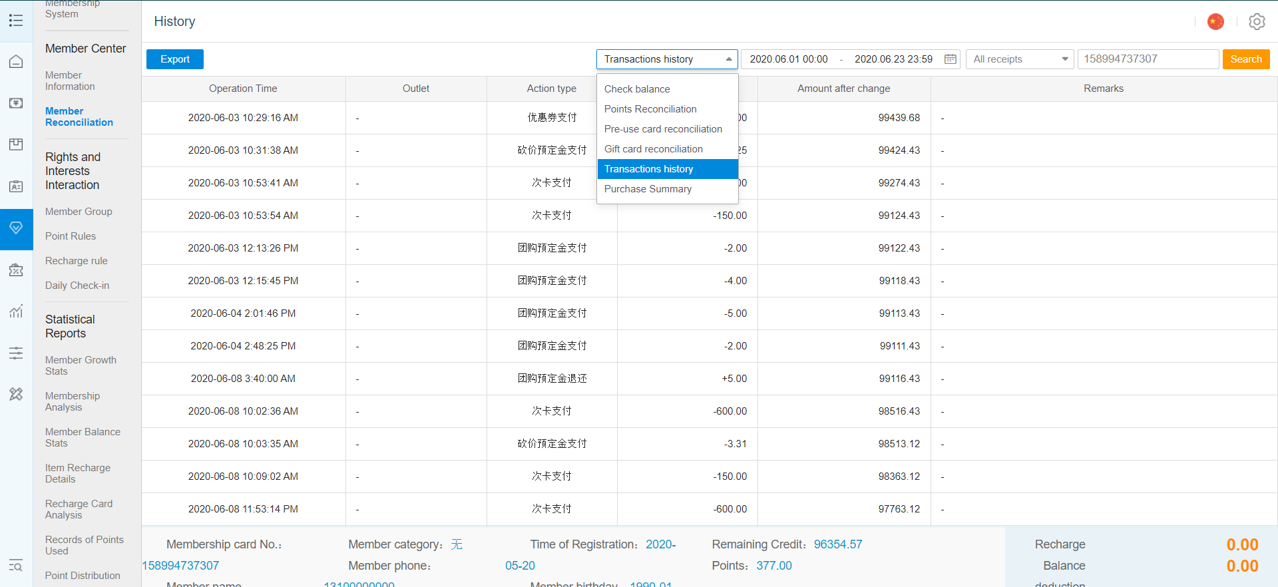This screenshot has width=1278, height=587.
Task: Switch language via the China flag icon
Action: pos(1215,21)
